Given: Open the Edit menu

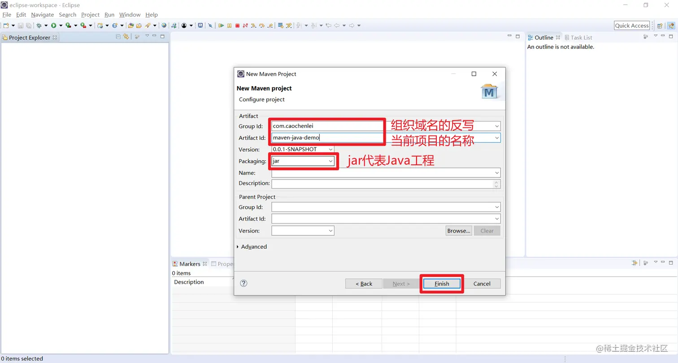Looking at the screenshot, I should pyautogui.click(x=21, y=15).
